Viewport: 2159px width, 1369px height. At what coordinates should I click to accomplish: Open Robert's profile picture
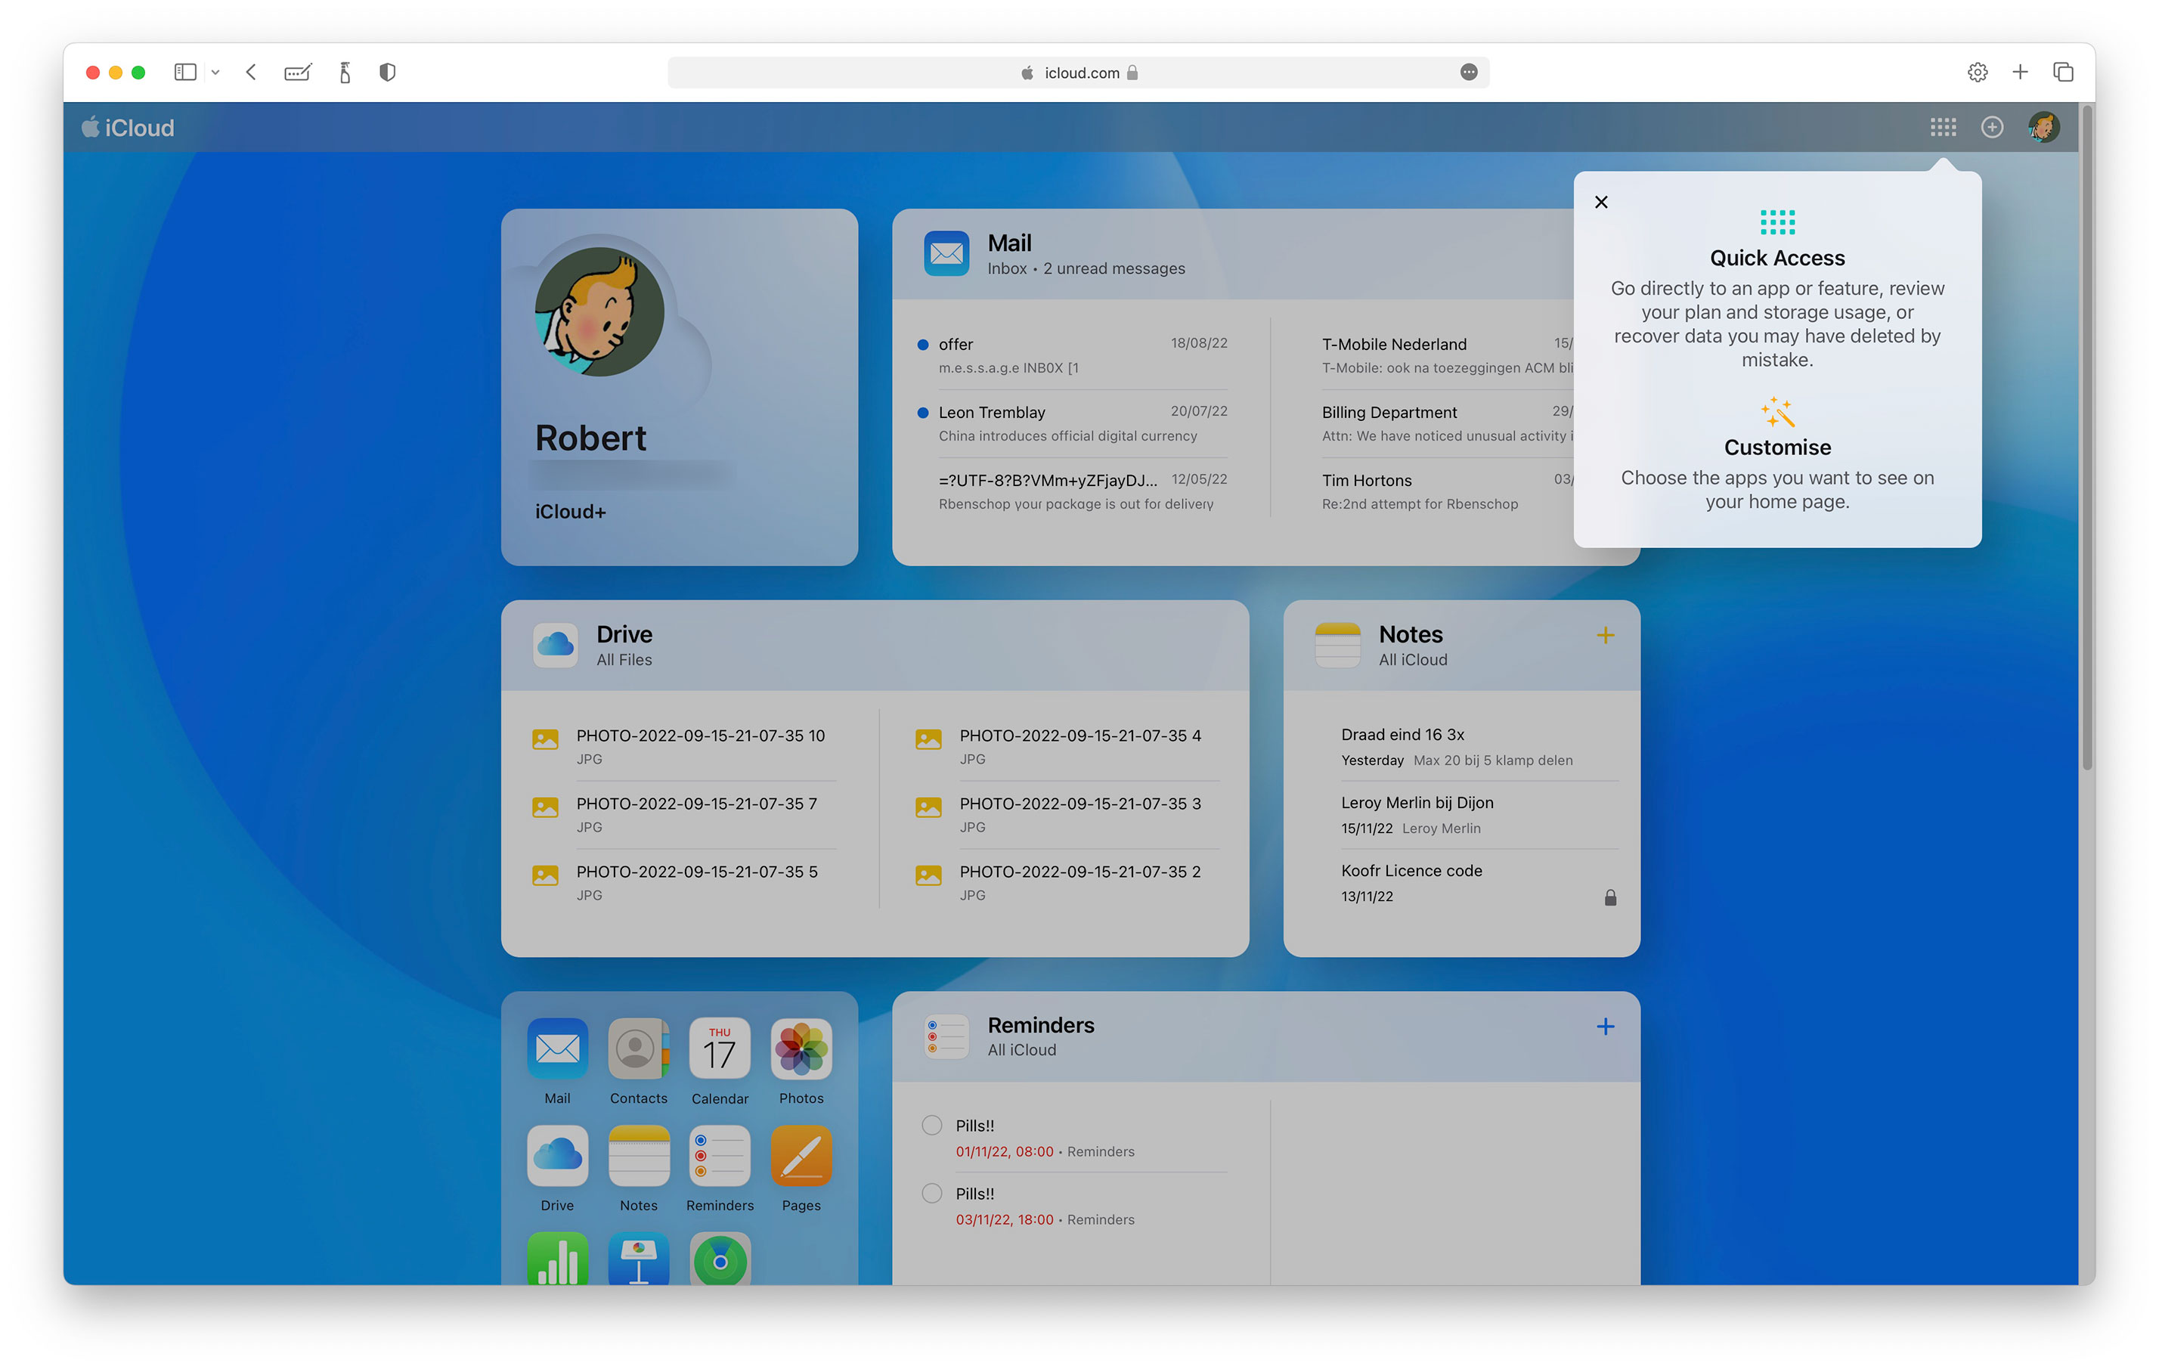[x=598, y=311]
